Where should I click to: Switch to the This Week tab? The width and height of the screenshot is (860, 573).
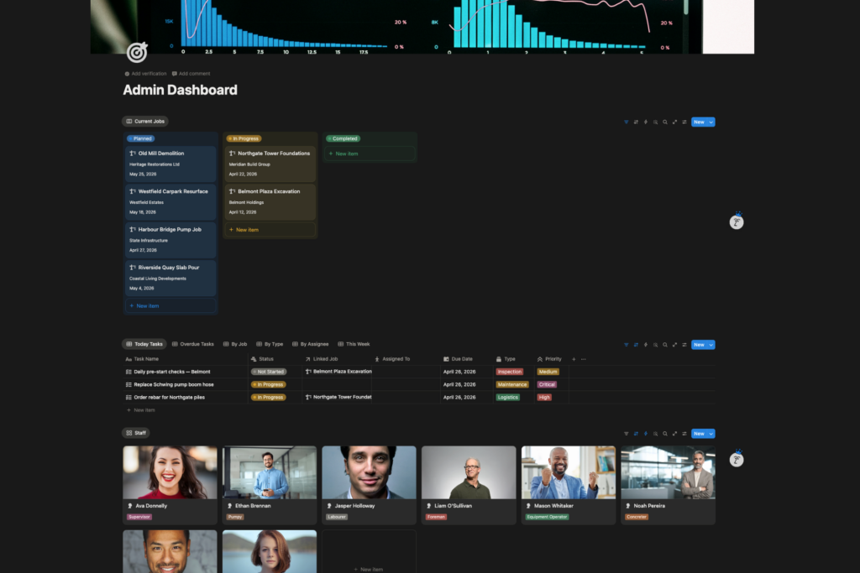click(x=354, y=345)
